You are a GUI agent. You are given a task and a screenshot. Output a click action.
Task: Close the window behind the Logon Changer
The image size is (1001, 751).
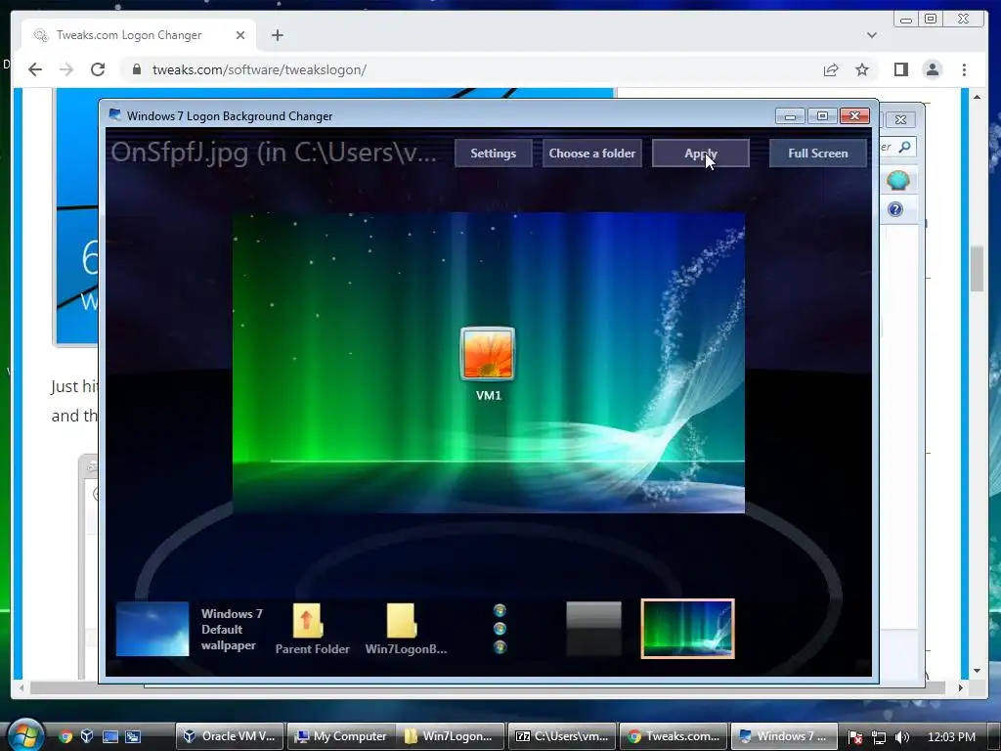(x=900, y=119)
